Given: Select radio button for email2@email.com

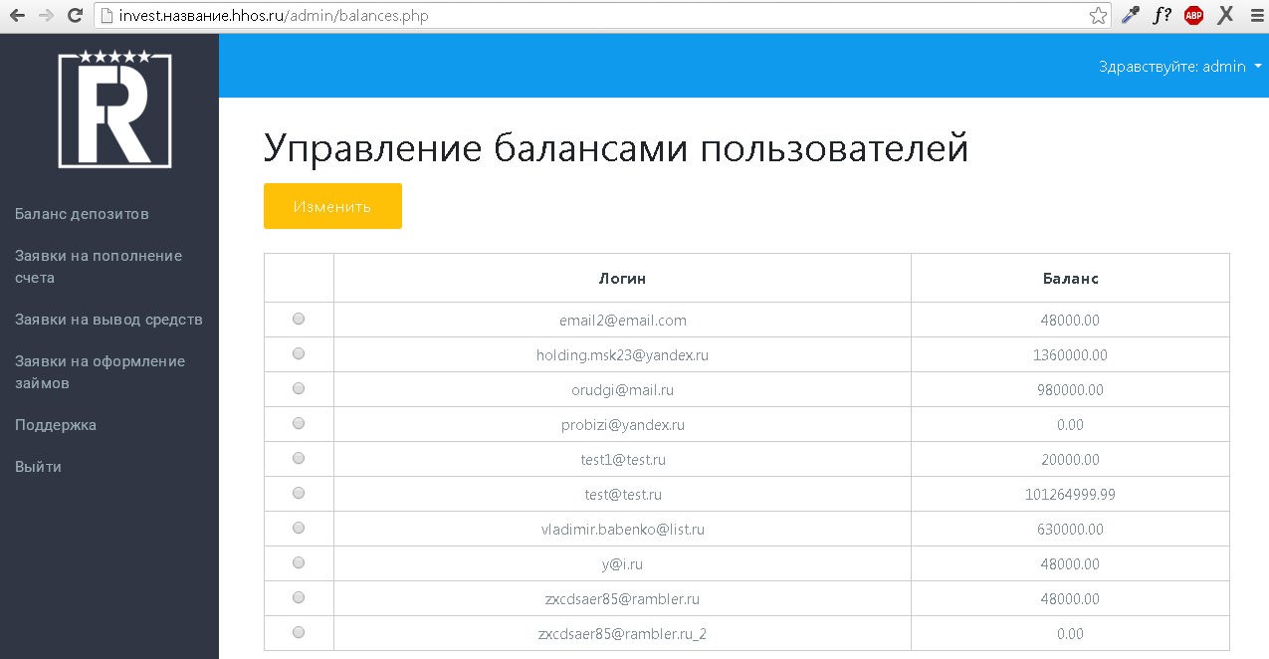Looking at the screenshot, I should pos(299,319).
